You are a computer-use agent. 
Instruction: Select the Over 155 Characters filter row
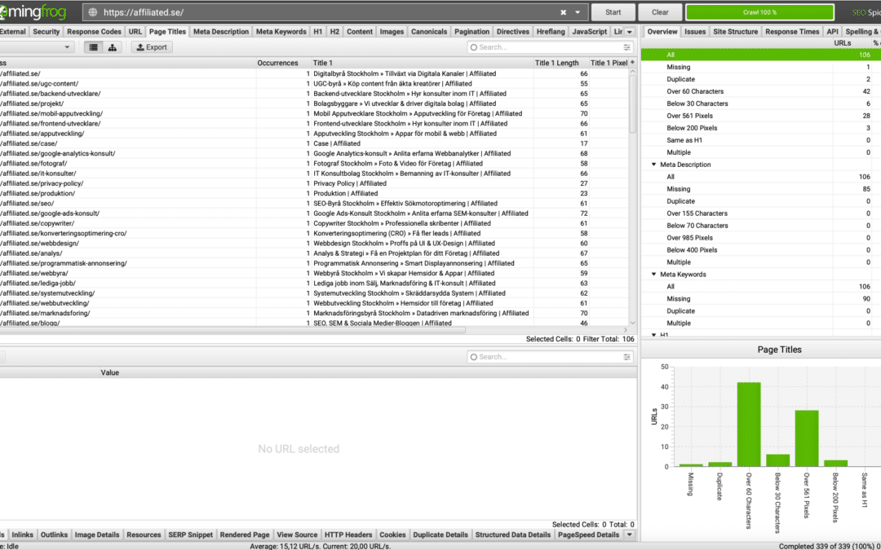(x=761, y=213)
